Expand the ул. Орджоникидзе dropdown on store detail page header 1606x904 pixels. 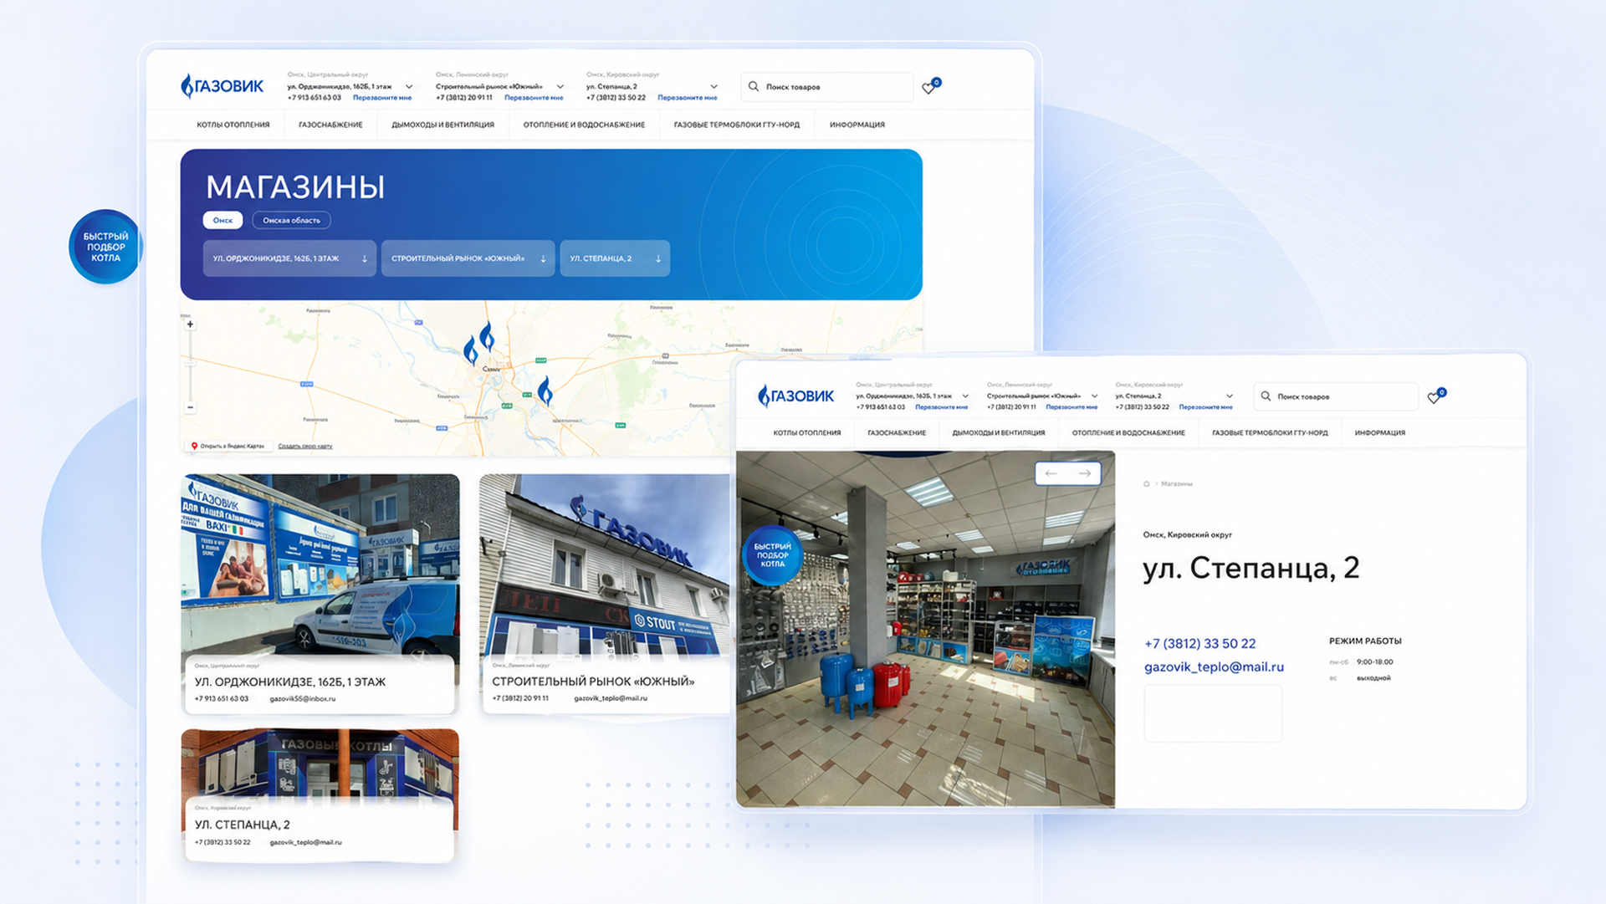point(965,396)
